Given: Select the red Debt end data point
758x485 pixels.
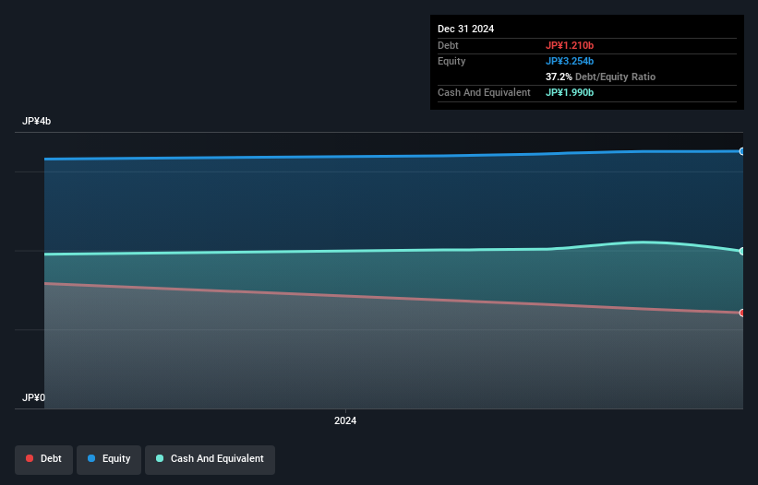Looking at the screenshot, I should click(x=742, y=313).
